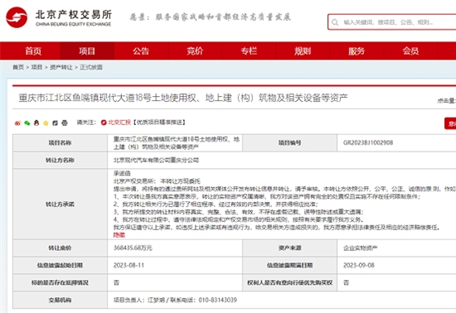Open the 专栏 navigation tab
Viewport: 456px width, 313px height.
click(249, 51)
